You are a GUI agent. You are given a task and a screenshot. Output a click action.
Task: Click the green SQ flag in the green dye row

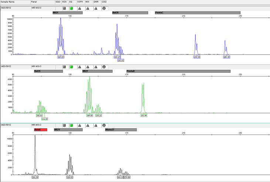(71, 67)
